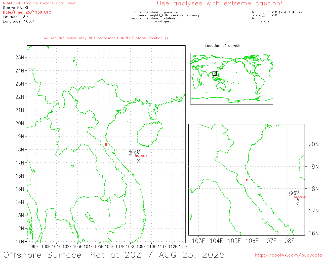Image resolution: width=322 pixels, height=258 pixels.
Task: Click the 'Date/Time: 25/1130 UTC' text
Action: (27, 12)
